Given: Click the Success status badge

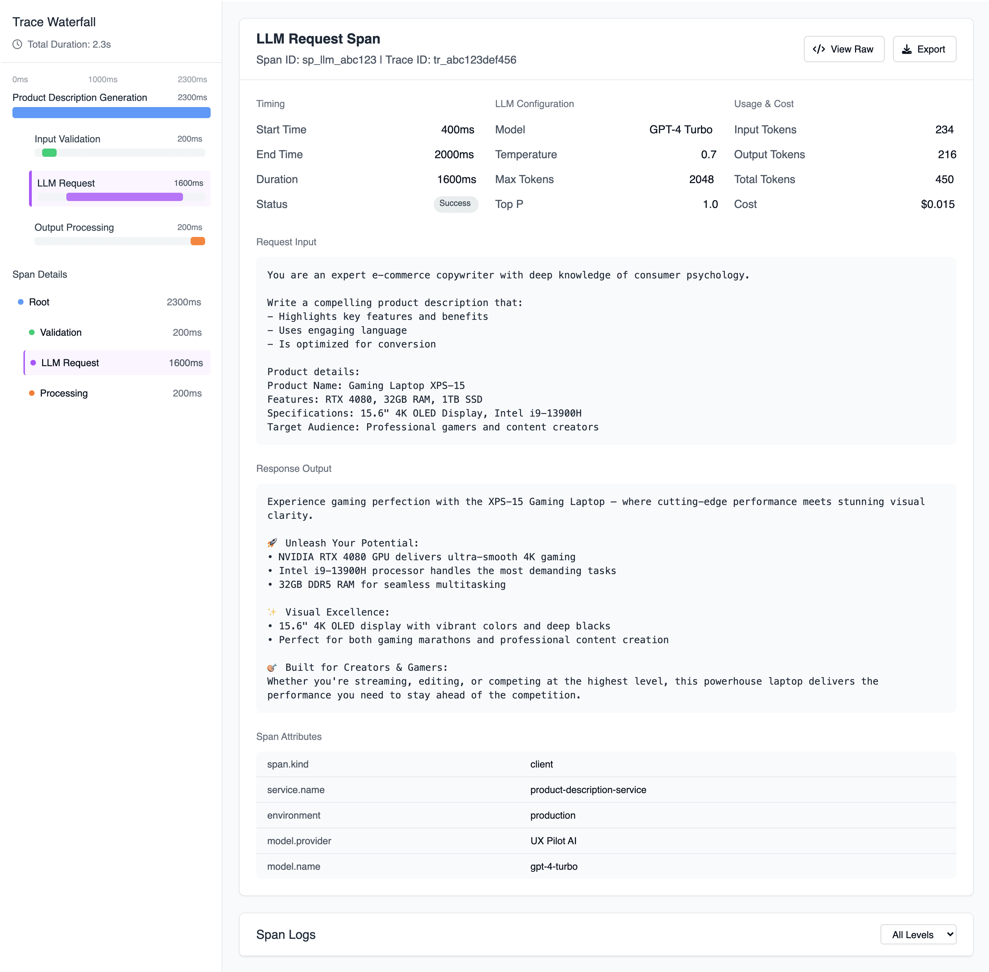Looking at the screenshot, I should pos(455,204).
